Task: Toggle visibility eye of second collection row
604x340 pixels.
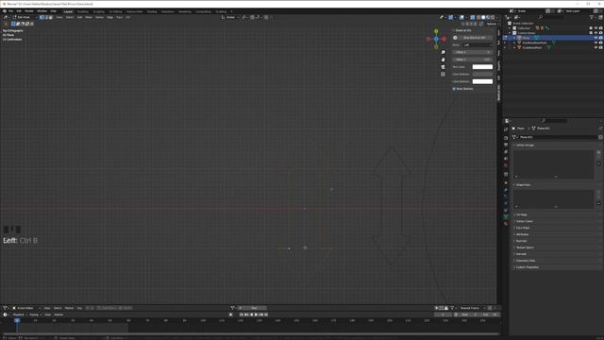Action: [x=596, y=33]
